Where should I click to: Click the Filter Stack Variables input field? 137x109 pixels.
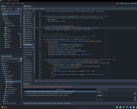tap(117, 89)
